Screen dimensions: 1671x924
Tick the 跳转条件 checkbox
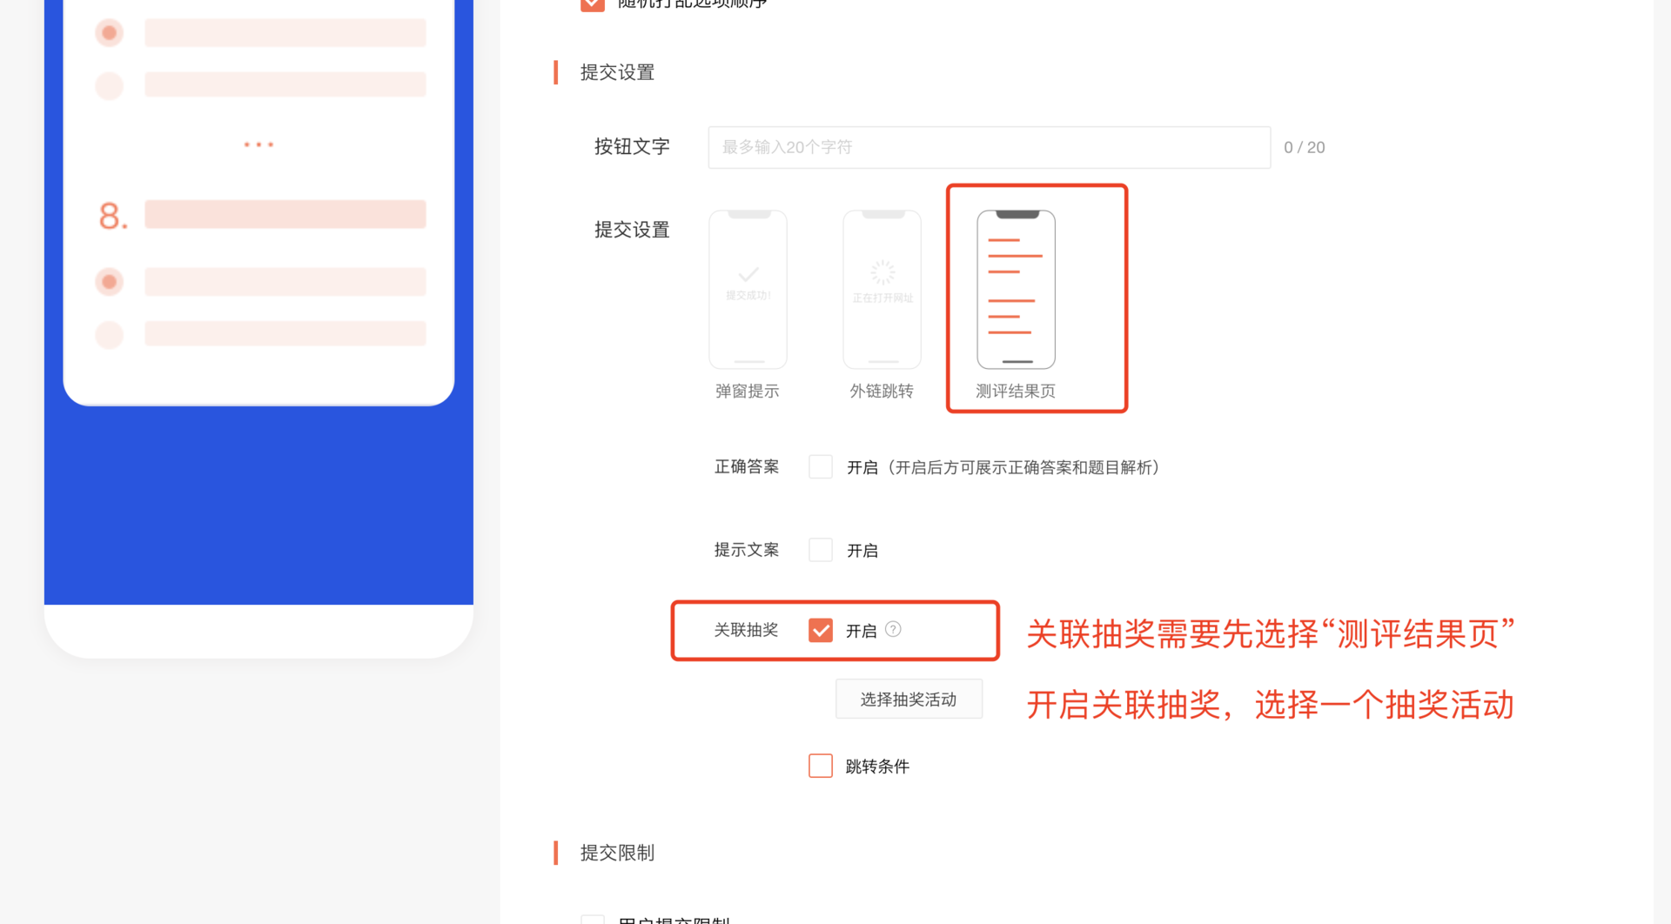tap(820, 766)
